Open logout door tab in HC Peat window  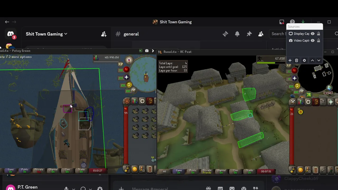point(316,170)
